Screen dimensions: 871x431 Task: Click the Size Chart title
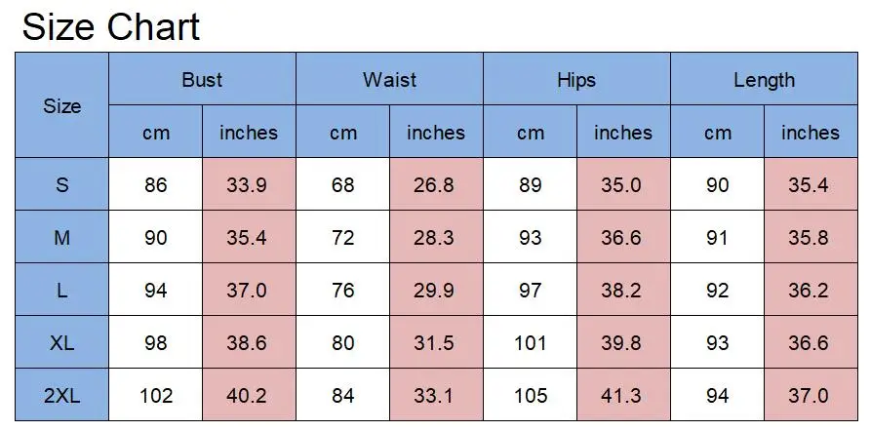click(110, 26)
